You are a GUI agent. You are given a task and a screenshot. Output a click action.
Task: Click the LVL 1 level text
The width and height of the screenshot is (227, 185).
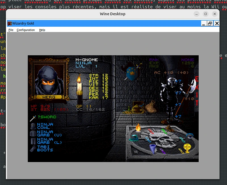click(87, 66)
